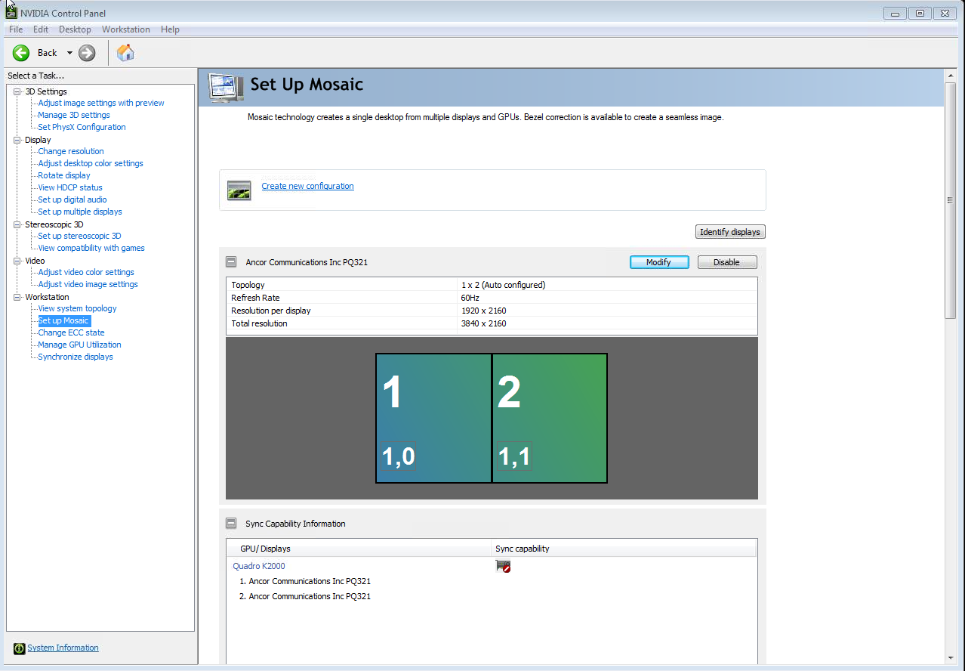Screen dimensions: 965x671
Task: Open the Edit menu
Action: pos(41,29)
